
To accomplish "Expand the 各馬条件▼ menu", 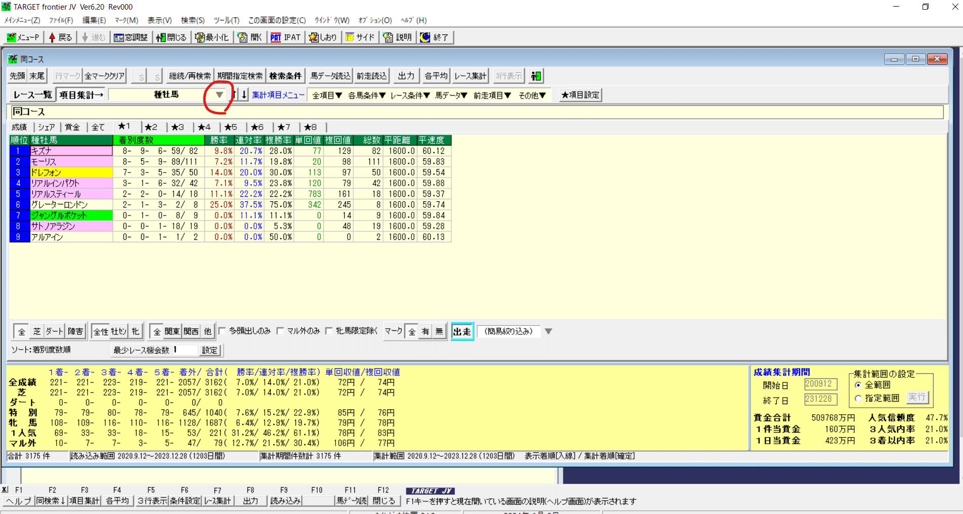I will coord(367,95).
